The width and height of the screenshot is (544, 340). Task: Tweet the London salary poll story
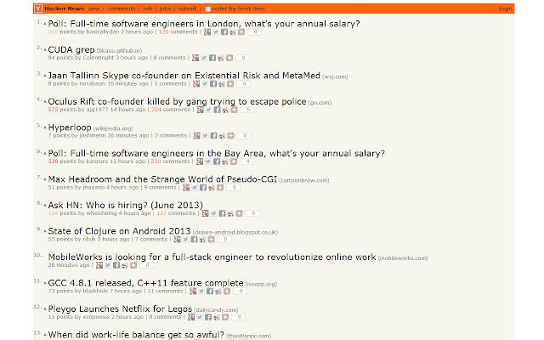point(216,32)
